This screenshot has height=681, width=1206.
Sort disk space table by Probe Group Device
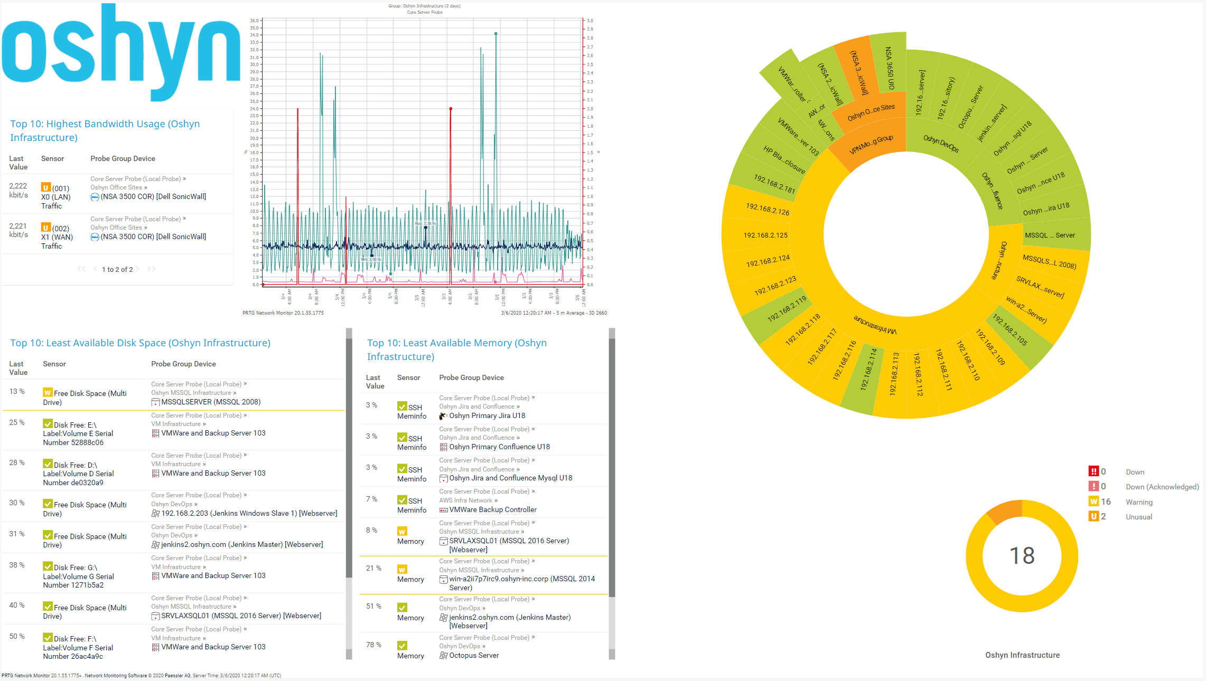click(183, 364)
